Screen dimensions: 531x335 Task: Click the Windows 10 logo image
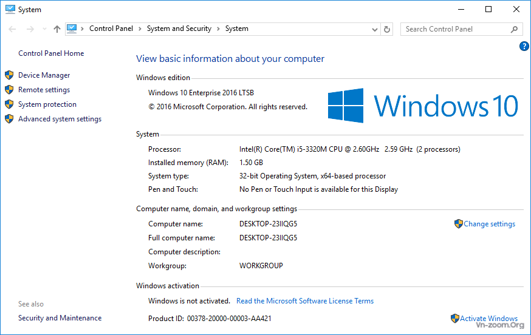coord(423,106)
